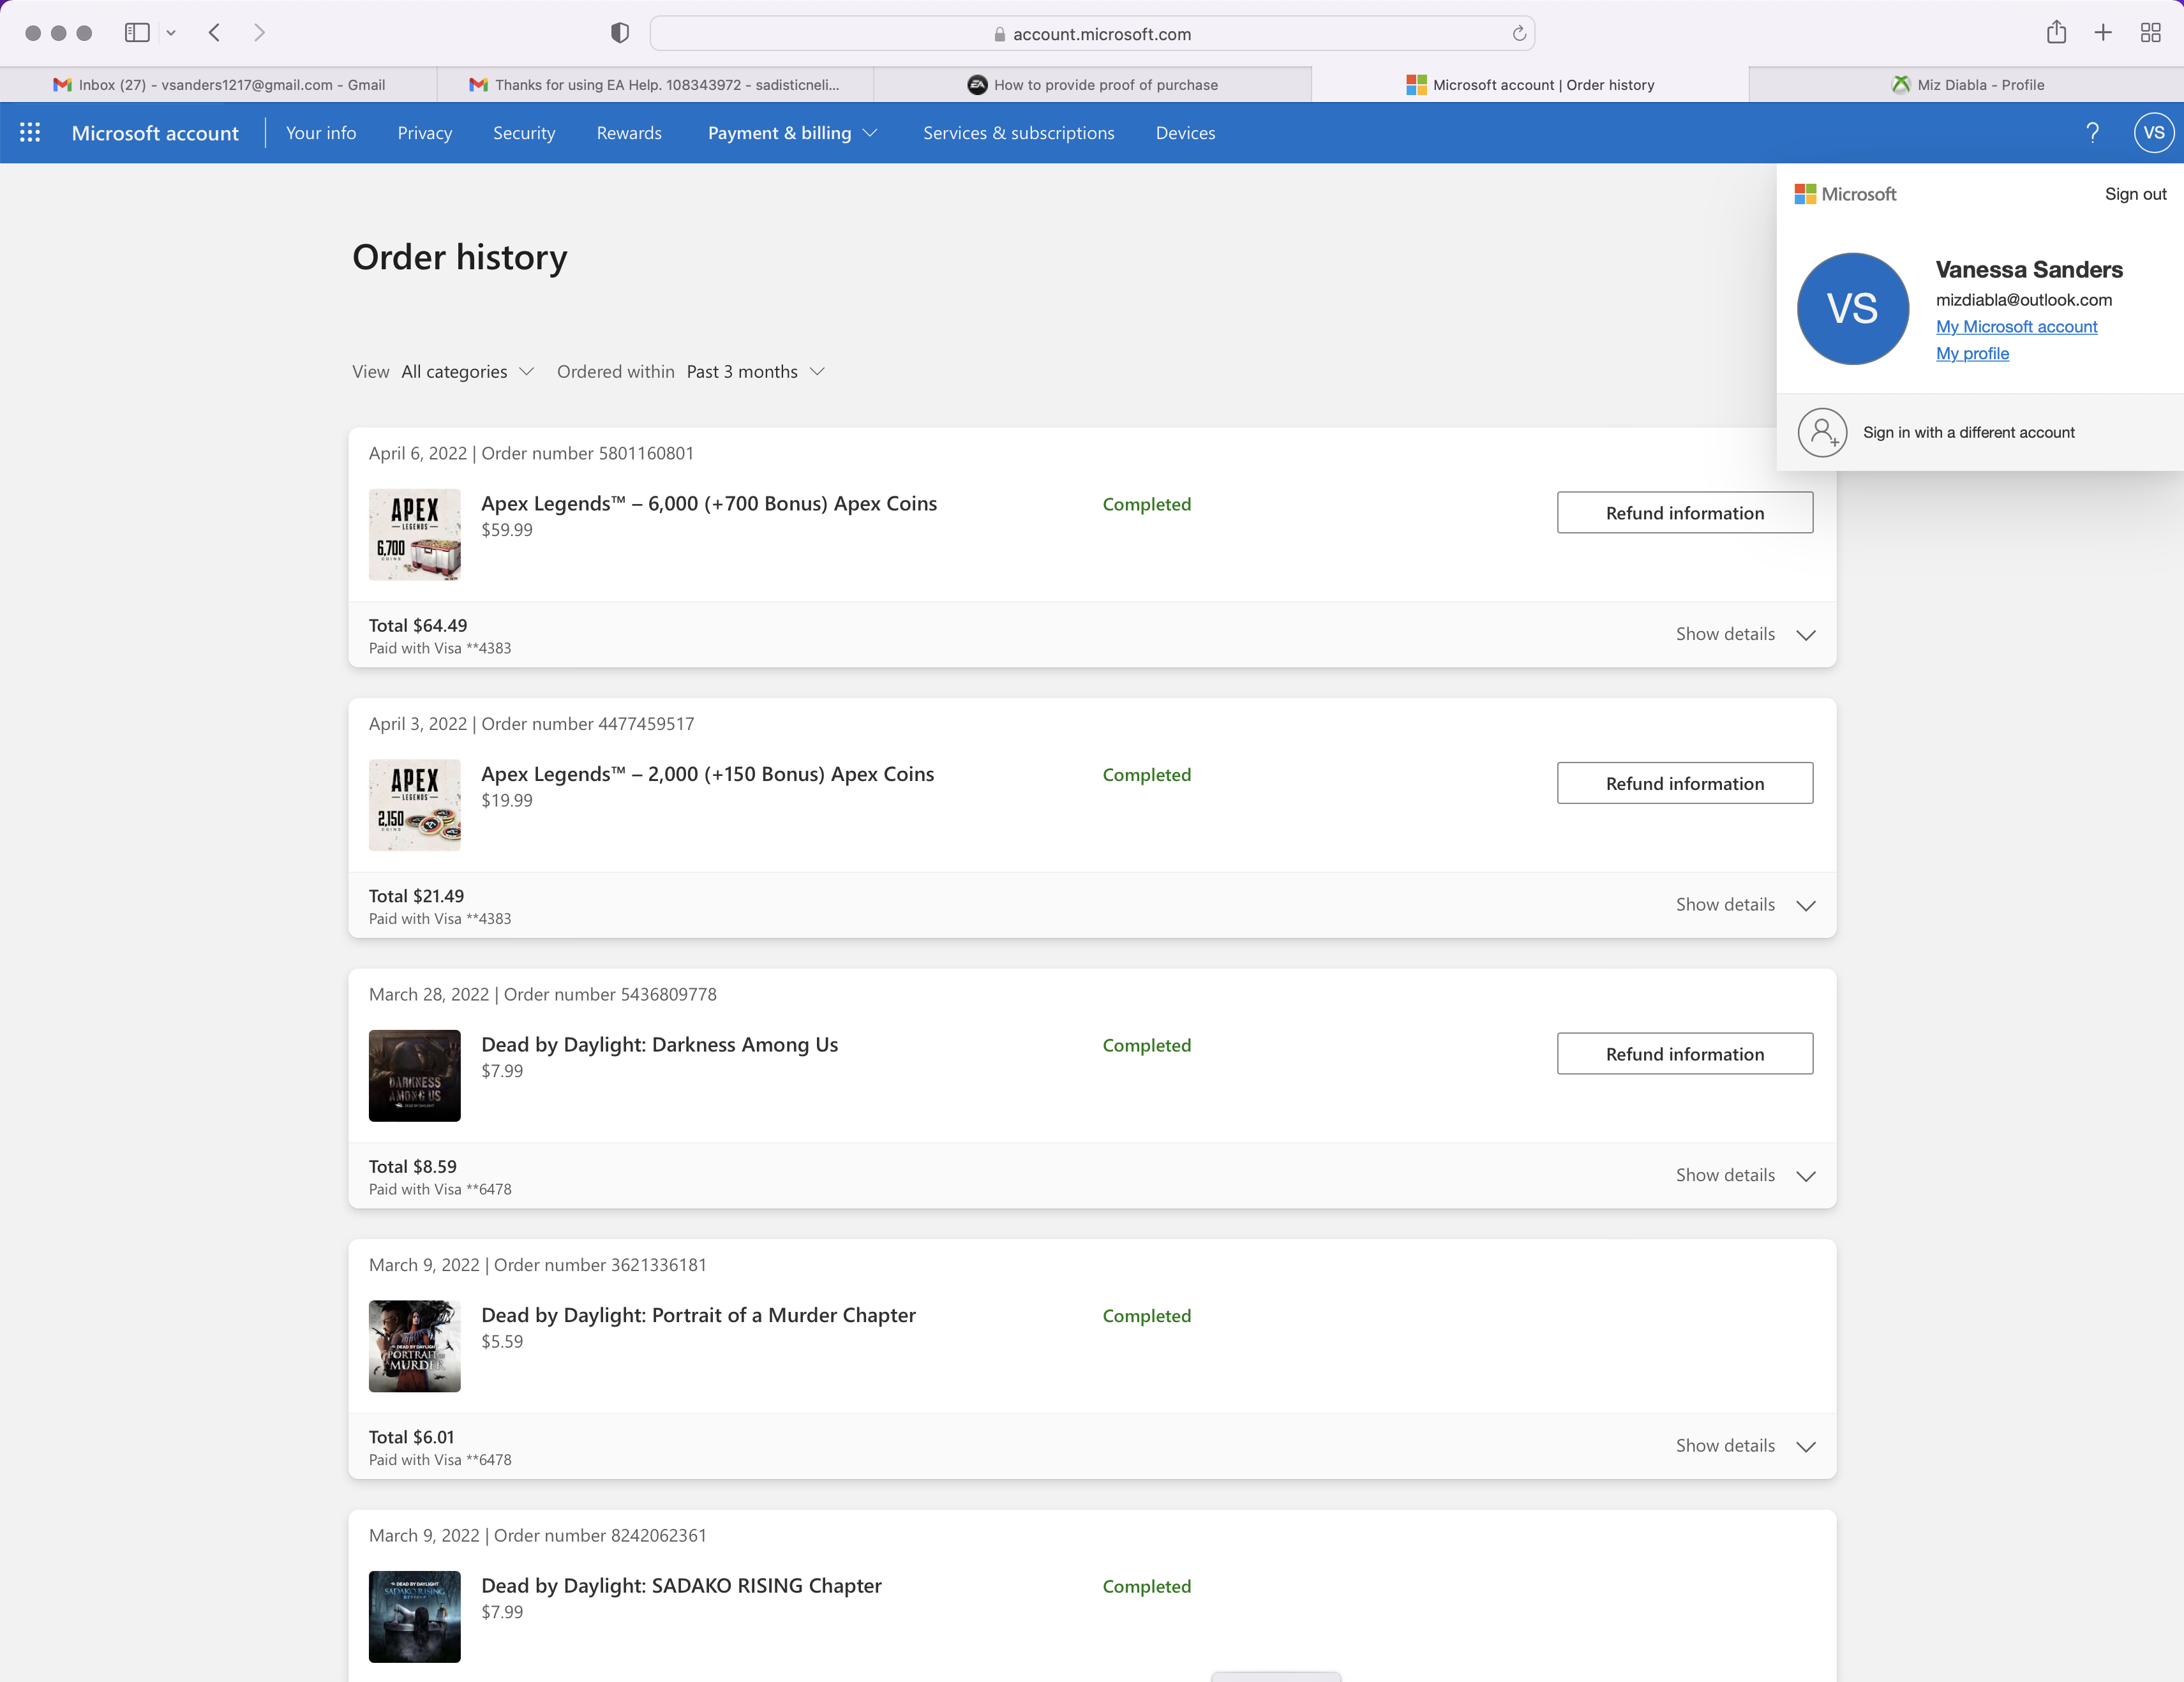Click the large VS profile avatar

tap(1852, 309)
